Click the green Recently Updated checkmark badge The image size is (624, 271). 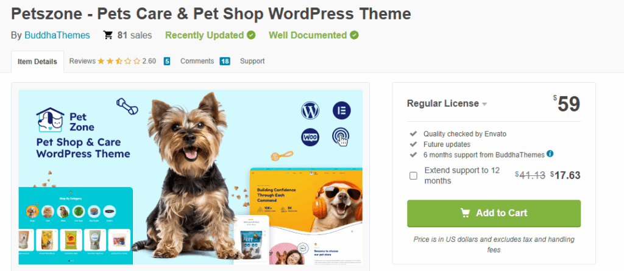[251, 35]
